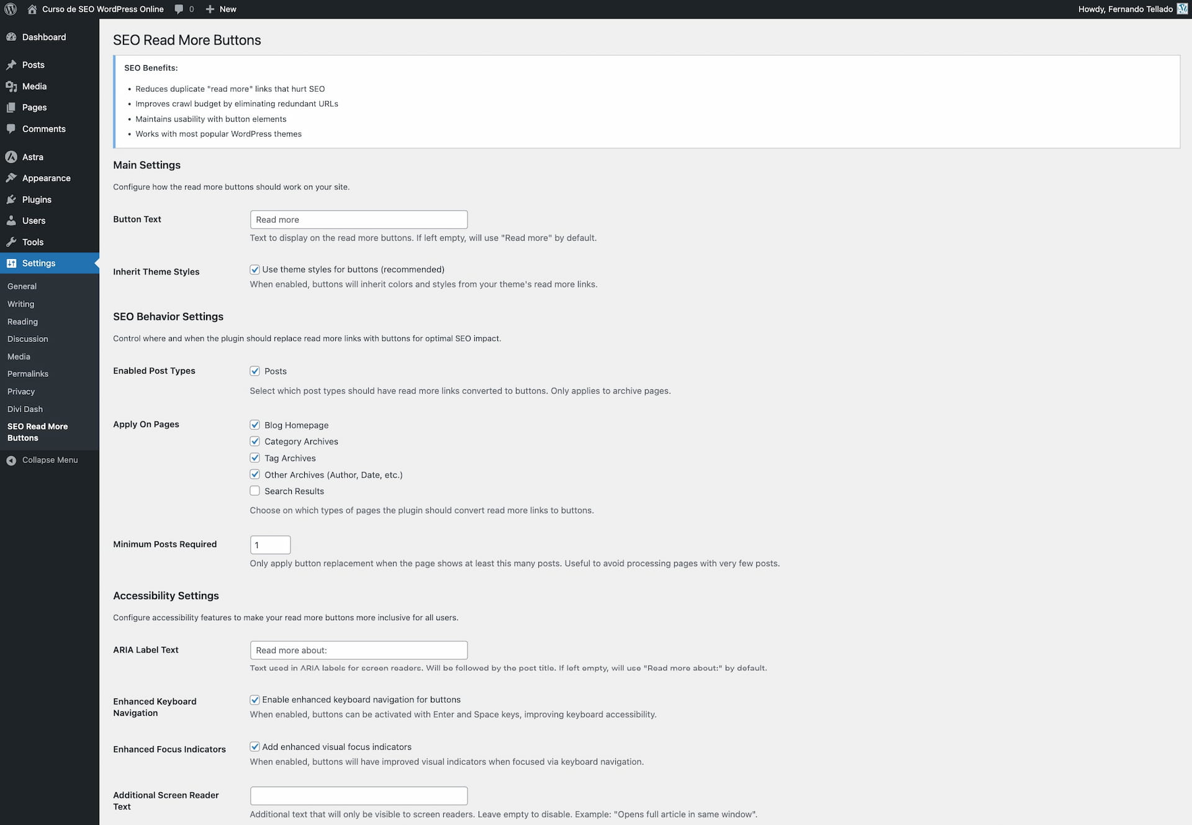Select the Plugins plug icon

click(11, 199)
